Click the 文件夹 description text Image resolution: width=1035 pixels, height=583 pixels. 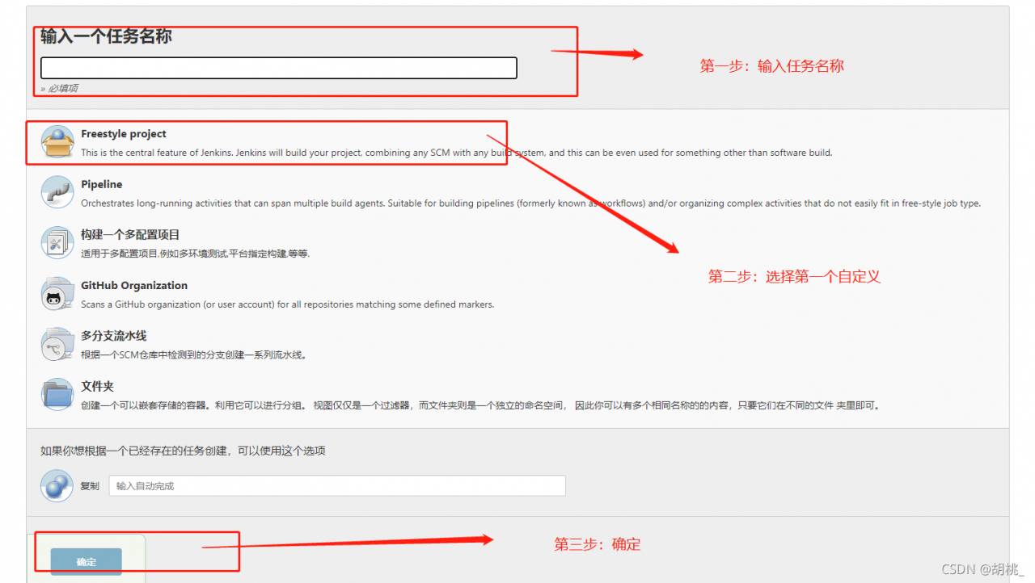(x=479, y=405)
